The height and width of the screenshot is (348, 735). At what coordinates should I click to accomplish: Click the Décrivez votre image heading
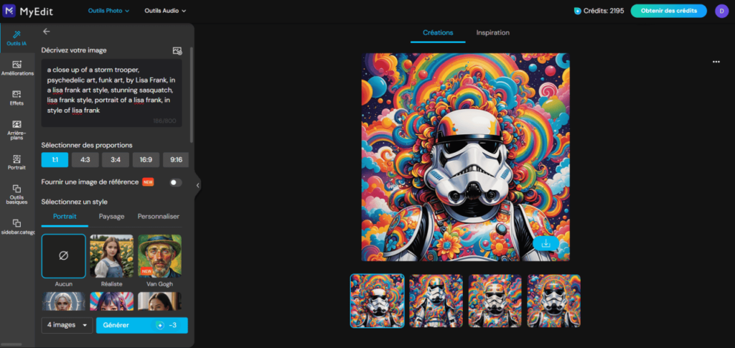(74, 50)
